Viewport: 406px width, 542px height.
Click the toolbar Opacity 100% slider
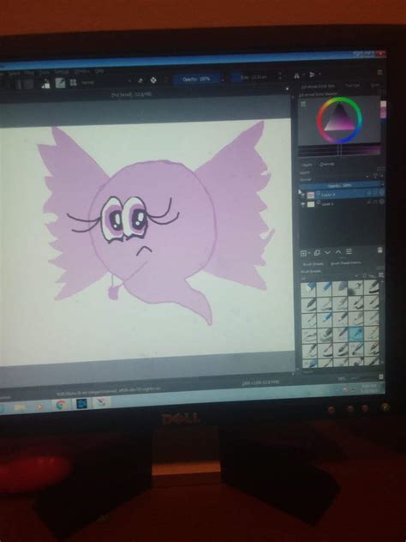point(196,79)
